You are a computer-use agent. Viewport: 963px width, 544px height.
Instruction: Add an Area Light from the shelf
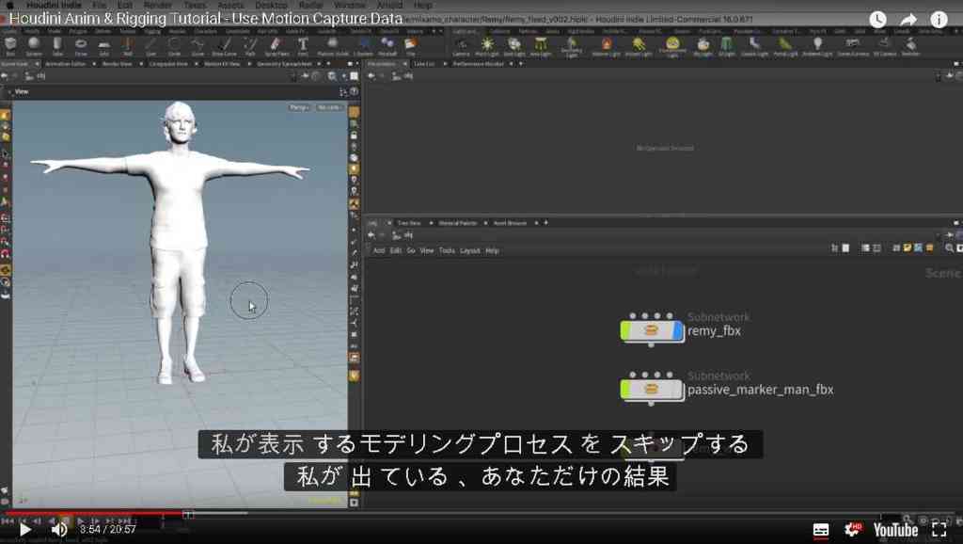point(541,45)
